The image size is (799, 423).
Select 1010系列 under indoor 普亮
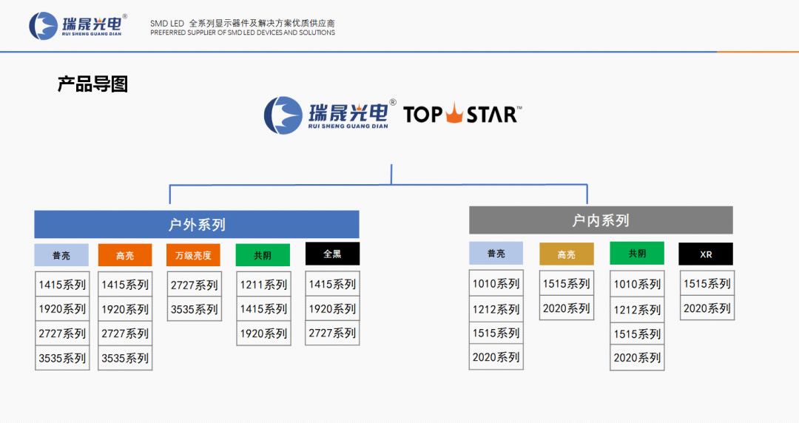pos(496,283)
